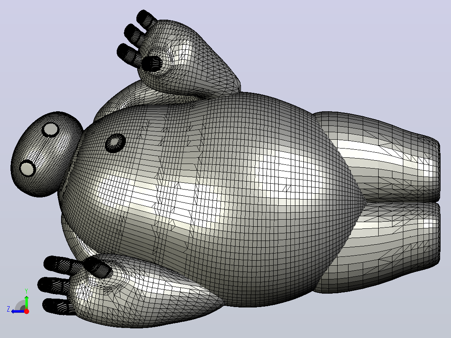Select the robot model's oval head mesh

[47, 154]
